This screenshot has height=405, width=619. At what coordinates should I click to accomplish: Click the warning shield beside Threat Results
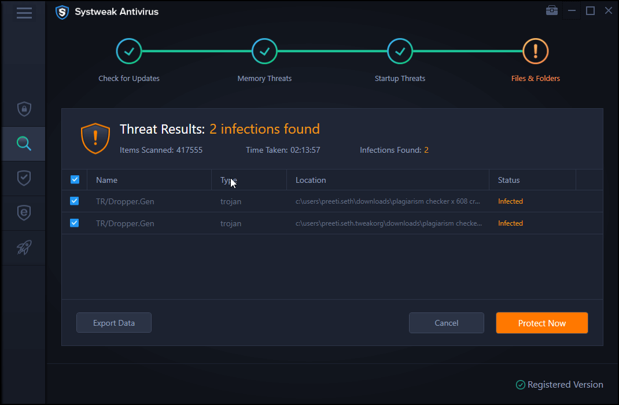(95, 138)
